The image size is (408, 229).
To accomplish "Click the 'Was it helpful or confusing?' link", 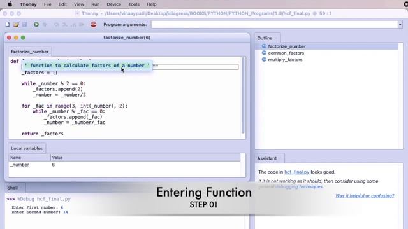I will tap(365, 196).
